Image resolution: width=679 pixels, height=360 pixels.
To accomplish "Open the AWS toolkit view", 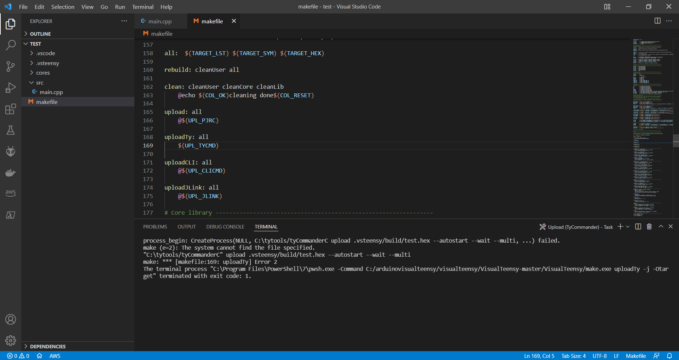I will (x=11, y=193).
